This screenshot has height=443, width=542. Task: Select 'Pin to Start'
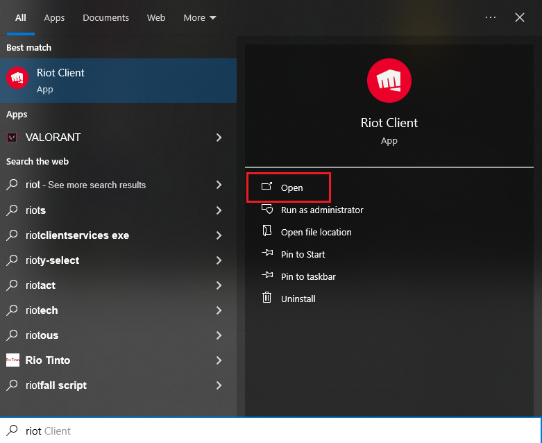(x=303, y=254)
